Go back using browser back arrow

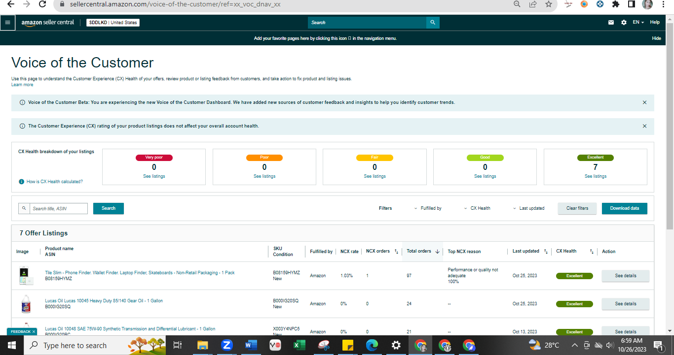[x=11, y=4]
